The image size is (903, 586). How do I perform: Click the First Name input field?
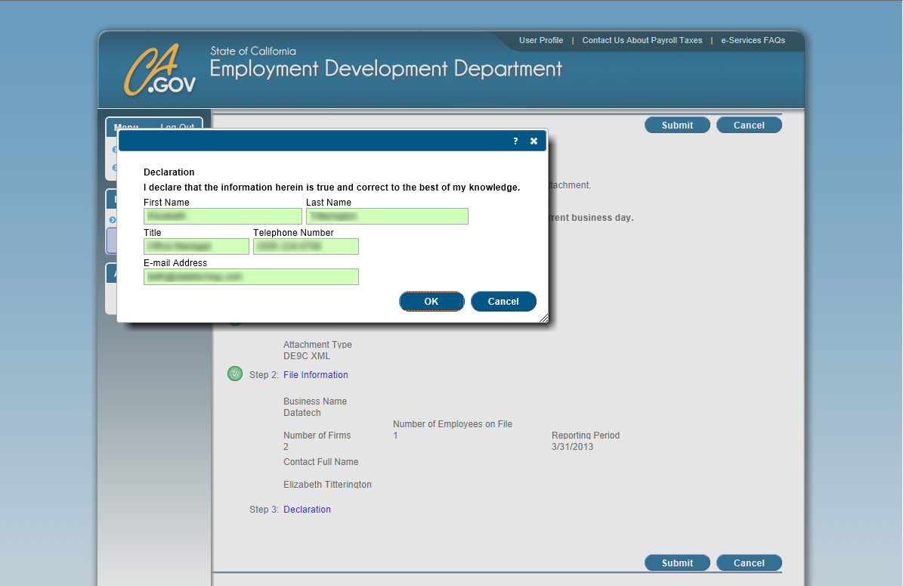(223, 216)
